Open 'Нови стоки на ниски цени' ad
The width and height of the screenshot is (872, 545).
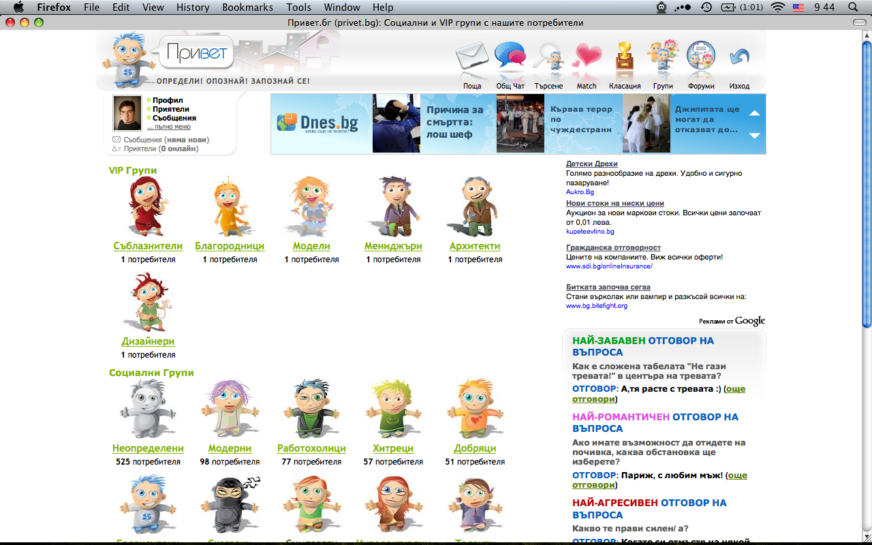click(x=615, y=203)
